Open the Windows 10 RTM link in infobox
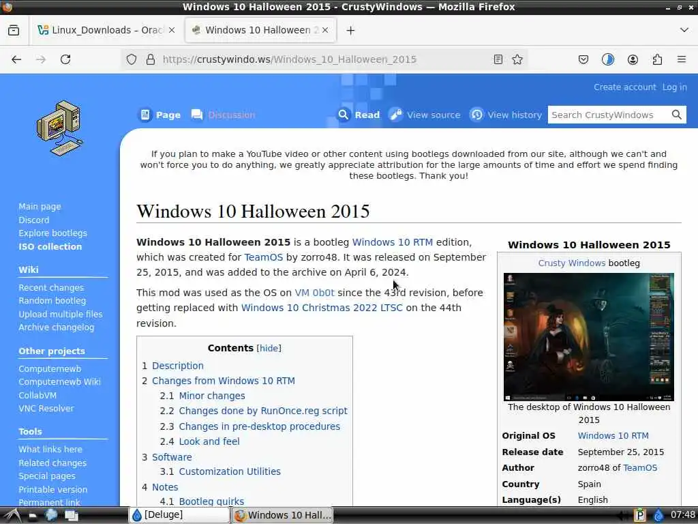Screen dimensions: 698x524 pos(613,436)
